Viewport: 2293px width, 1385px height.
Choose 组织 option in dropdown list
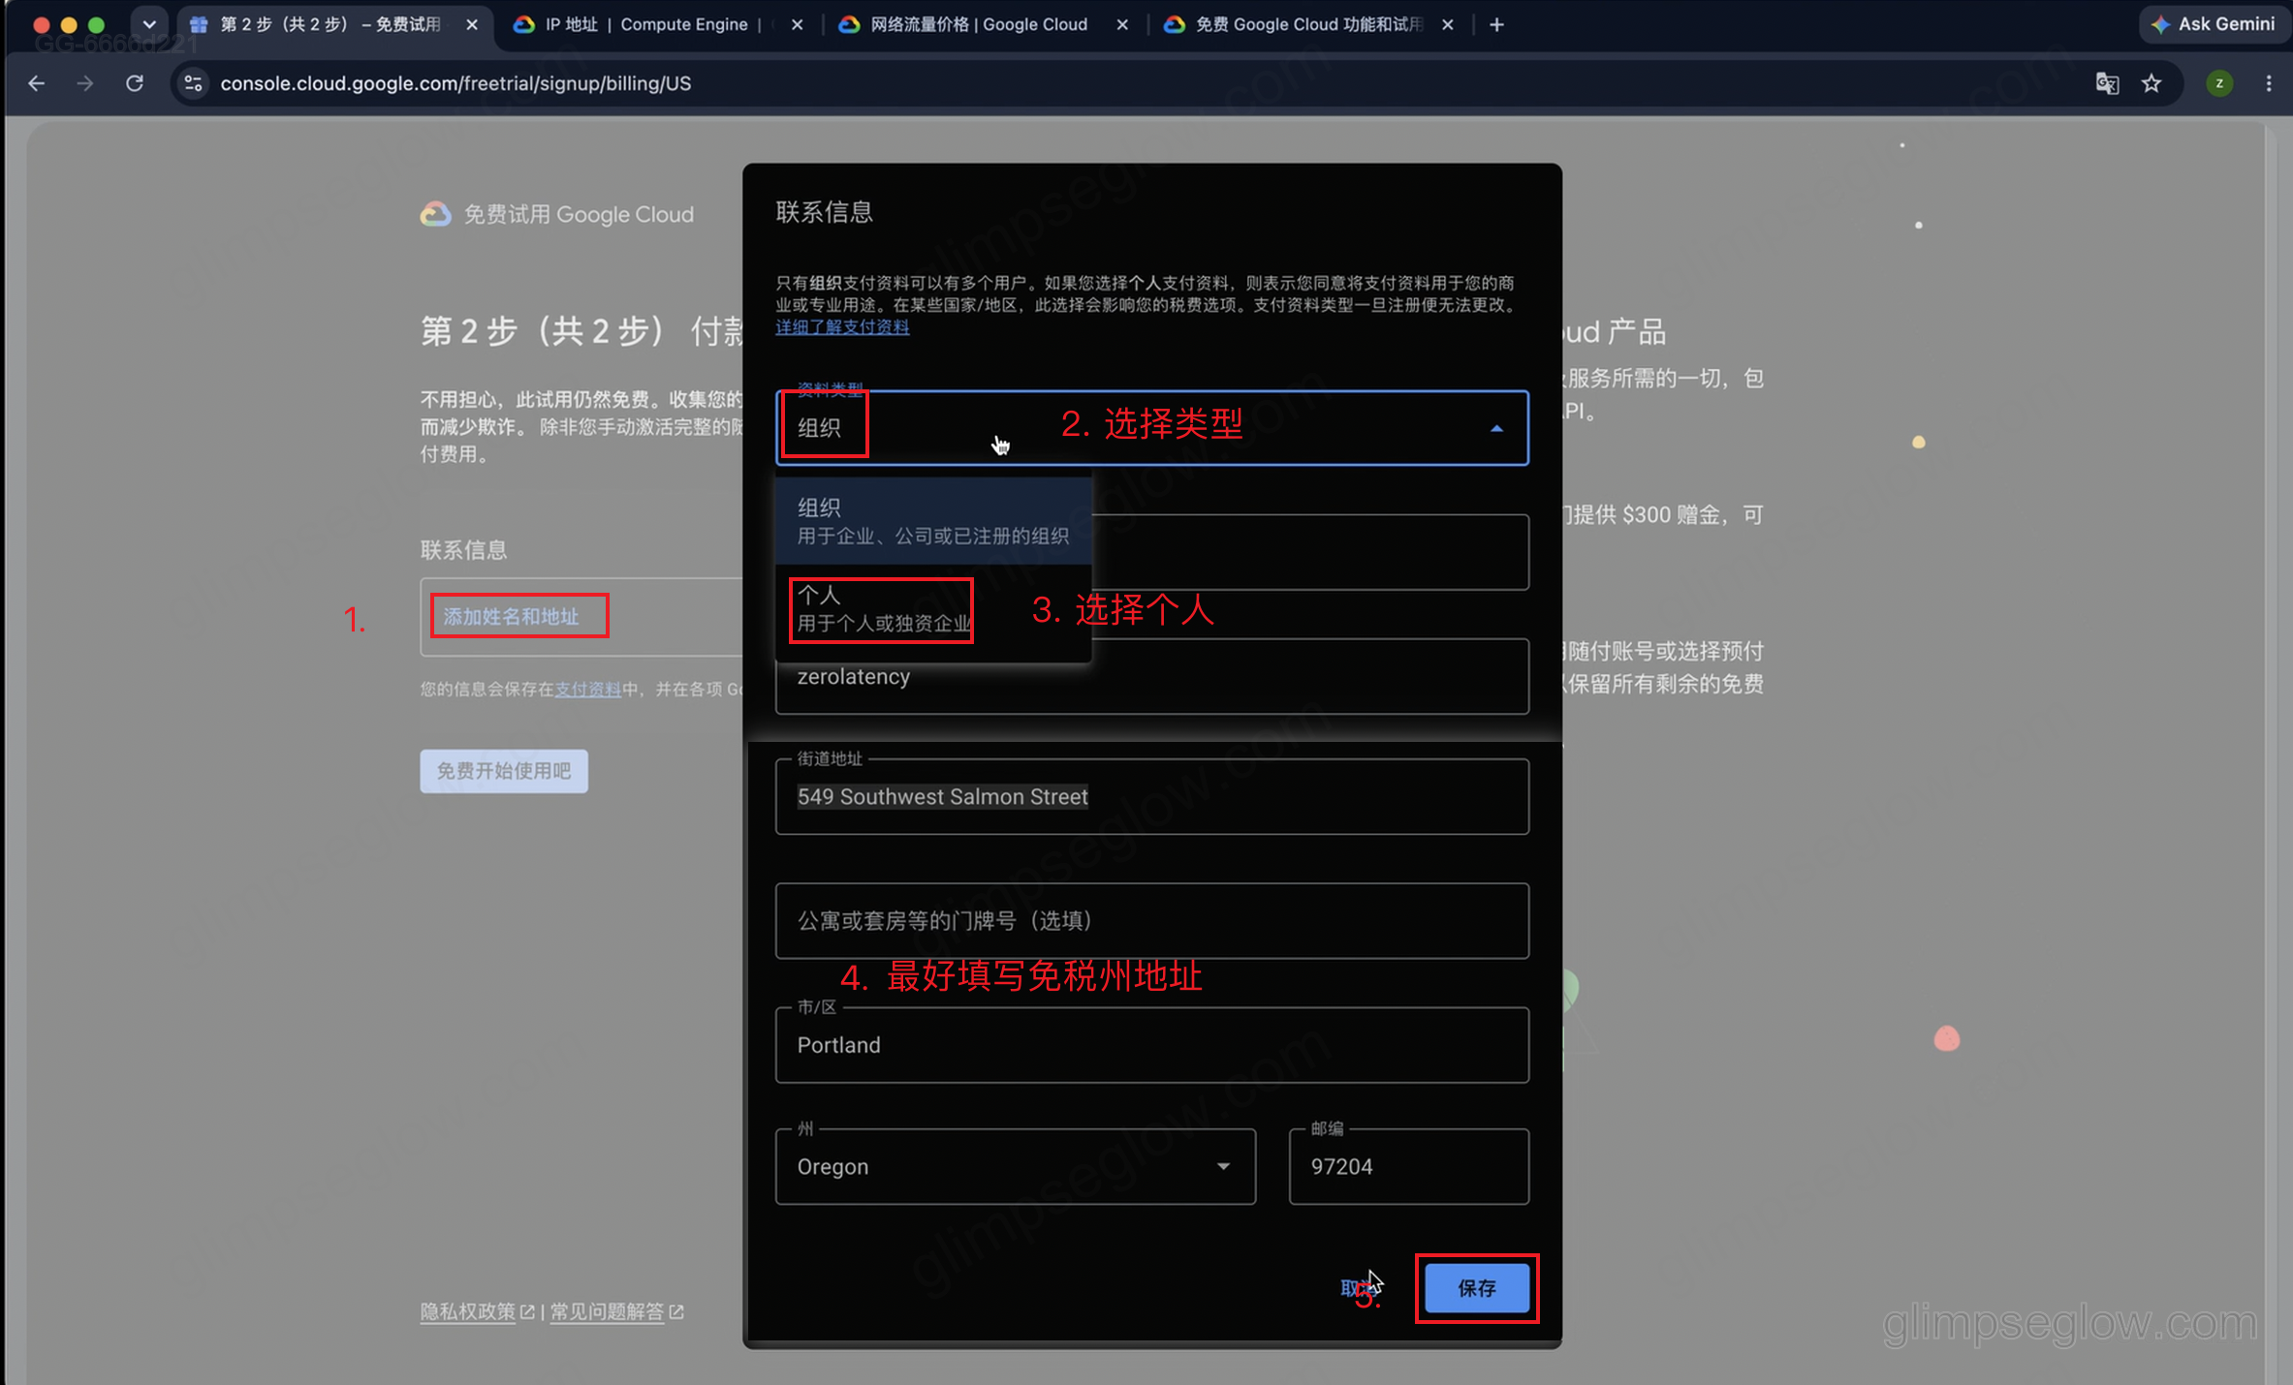tap(933, 520)
